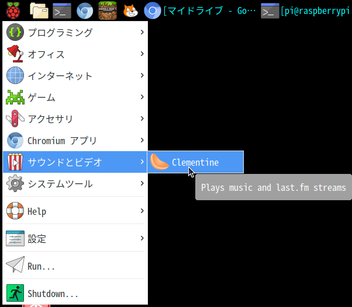Screen dimensions: 352x307
Task: Click the Chromium アプリ logo icon in menu
Action: pyautogui.click(x=15, y=141)
